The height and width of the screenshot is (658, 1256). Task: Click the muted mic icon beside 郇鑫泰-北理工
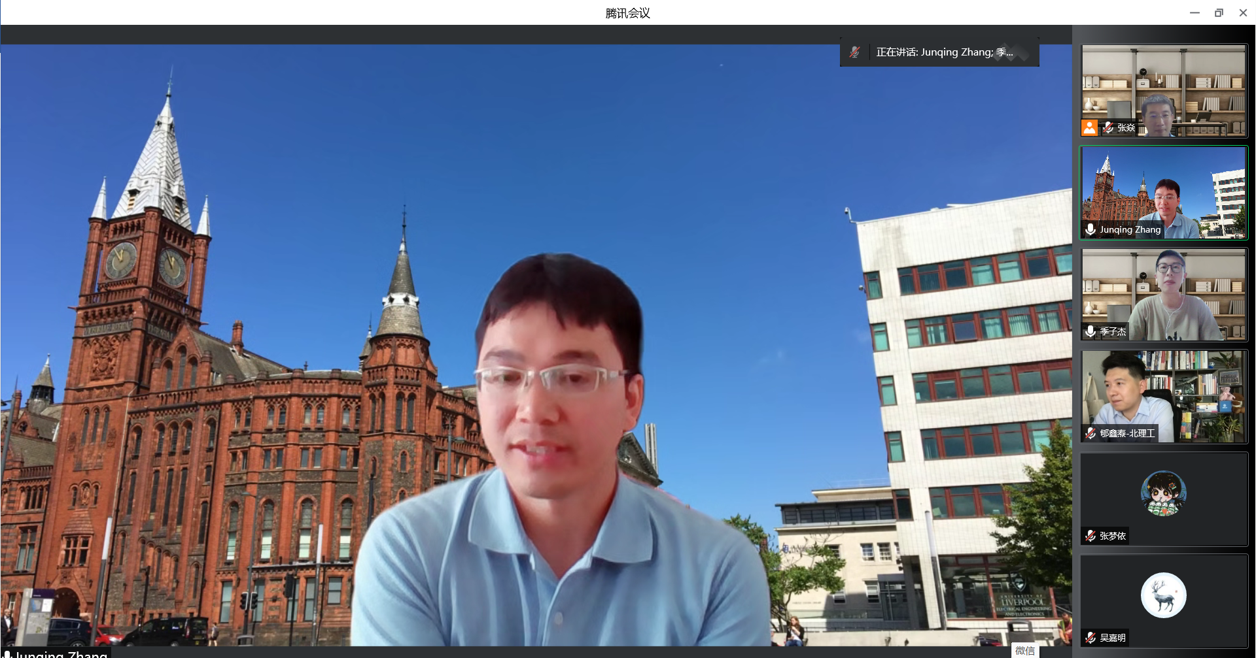click(1090, 433)
